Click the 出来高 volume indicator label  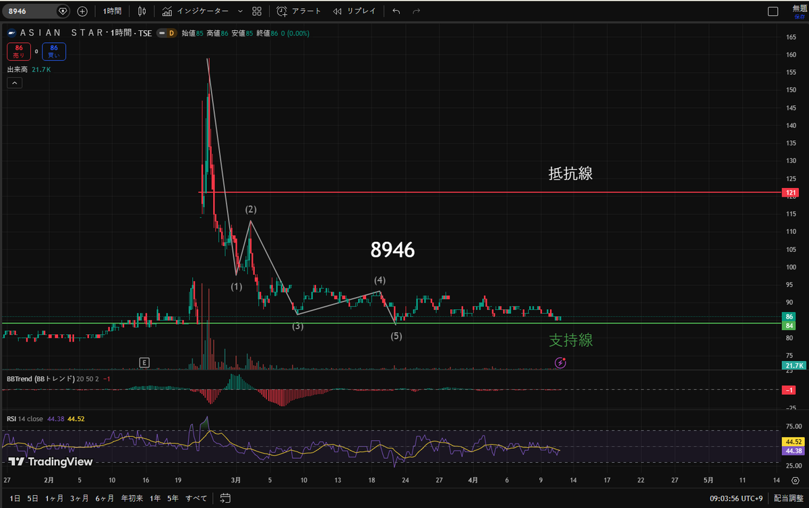point(18,69)
